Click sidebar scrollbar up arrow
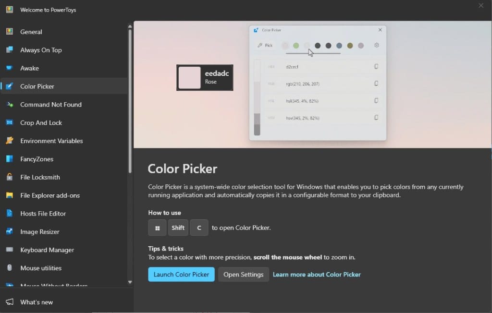The width and height of the screenshot is (492, 313). click(x=130, y=26)
